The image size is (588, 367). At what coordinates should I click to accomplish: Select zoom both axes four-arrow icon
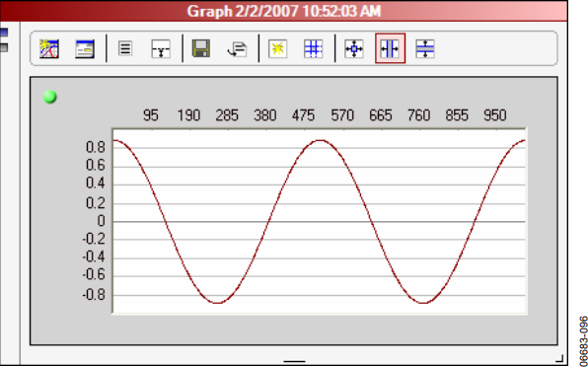354,48
